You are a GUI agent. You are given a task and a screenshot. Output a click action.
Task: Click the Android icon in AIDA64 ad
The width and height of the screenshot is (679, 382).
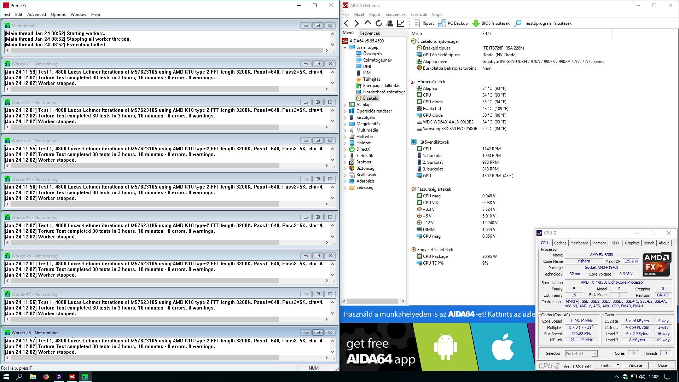click(x=445, y=347)
